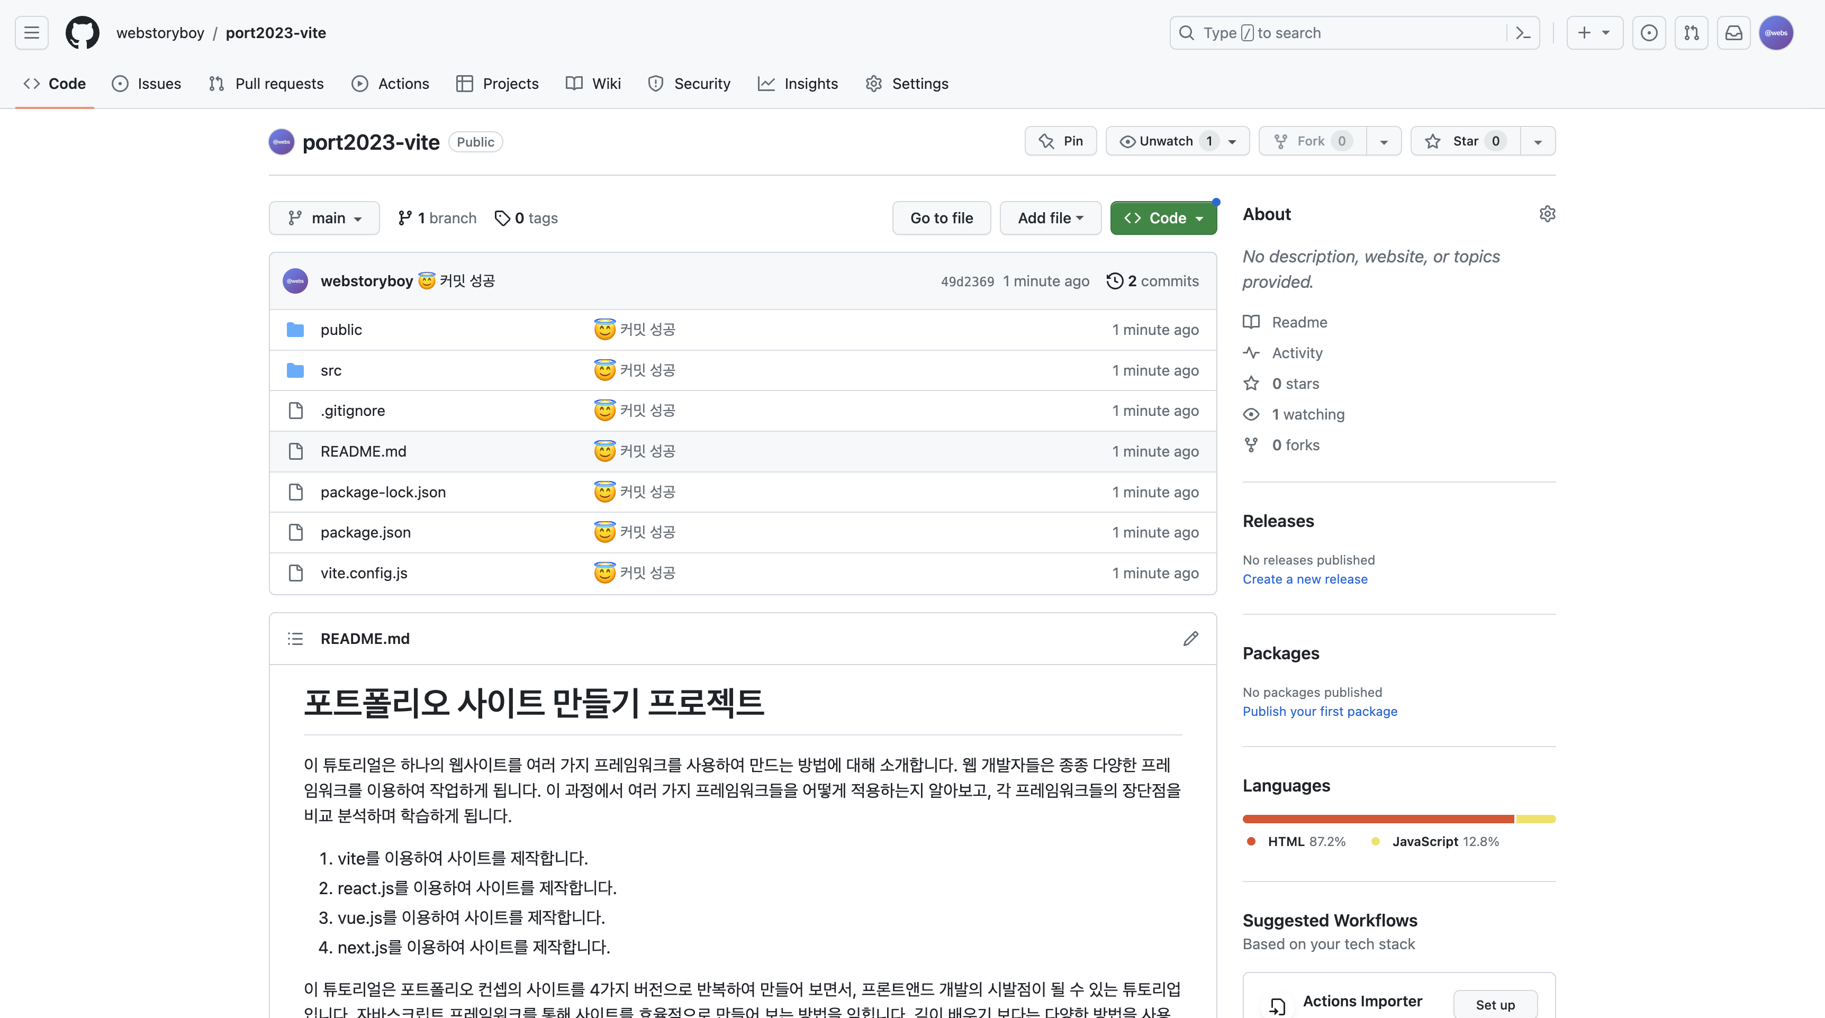
Task: Open the Wiki tab
Action: pyautogui.click(x=594, y=84)
